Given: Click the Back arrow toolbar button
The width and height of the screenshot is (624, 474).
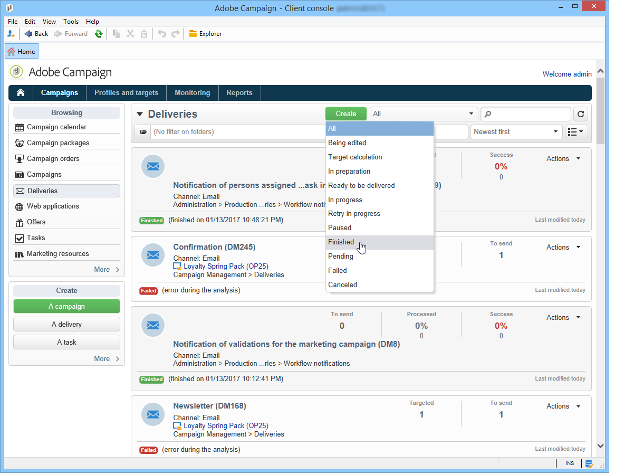Looking at the screenshot, I should pyautogui.click(x=36, y=34).
